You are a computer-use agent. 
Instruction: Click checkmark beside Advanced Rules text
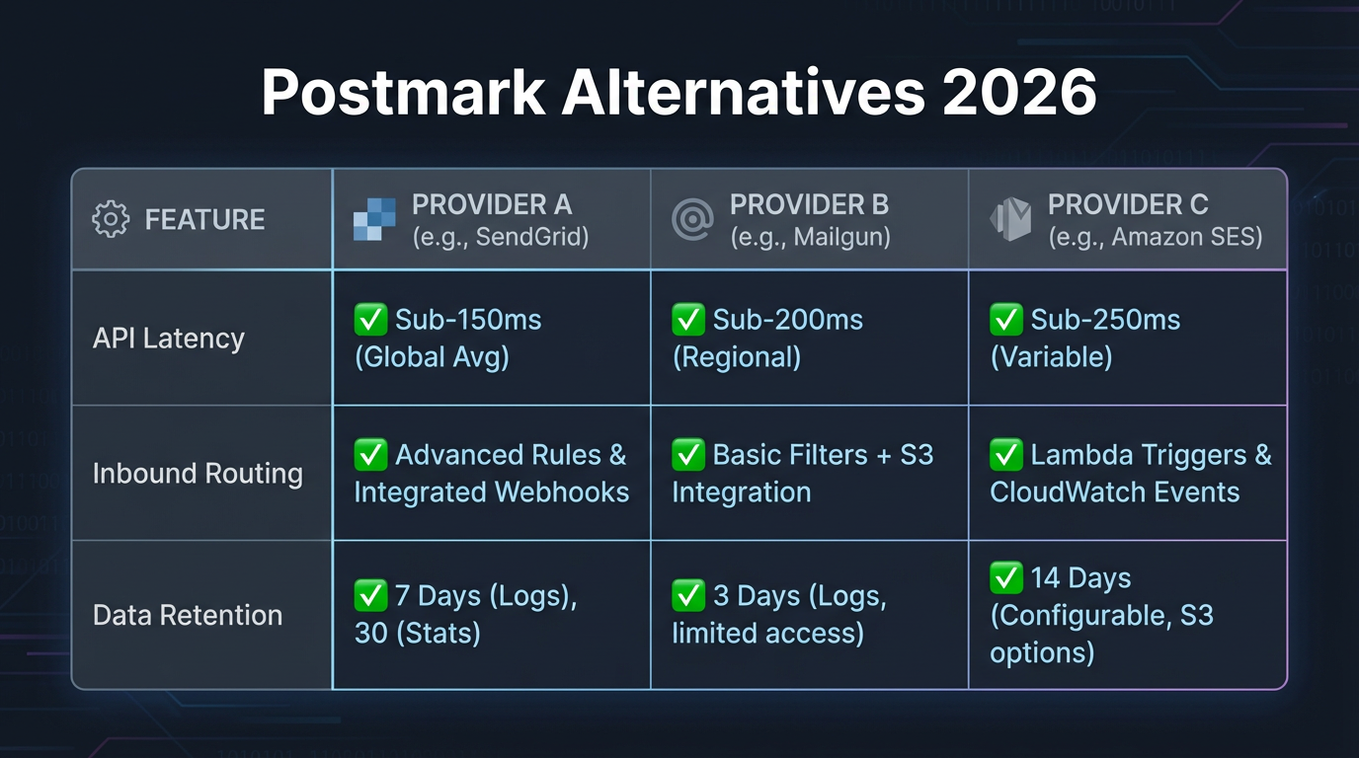[x=370, y=455]
